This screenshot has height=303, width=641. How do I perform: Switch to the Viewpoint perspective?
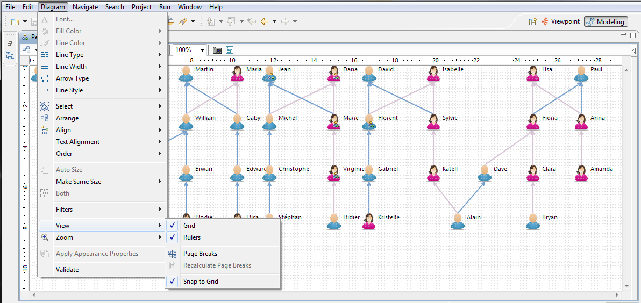click(x=561, y=22)
